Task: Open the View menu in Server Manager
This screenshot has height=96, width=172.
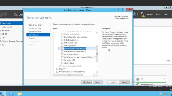Action: 165,14
